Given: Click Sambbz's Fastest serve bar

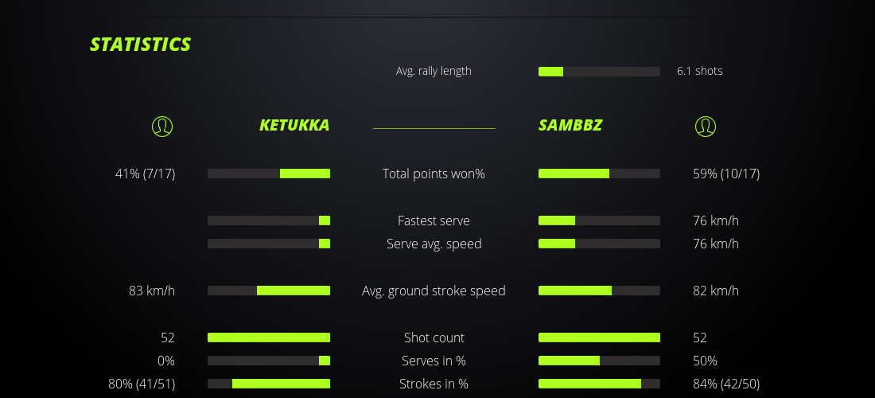Looking at the screenshot, I should coord(599,220).
